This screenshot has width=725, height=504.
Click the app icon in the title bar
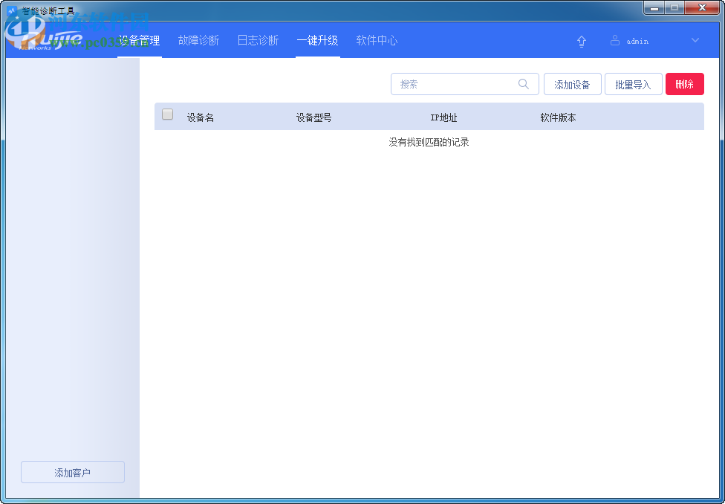click(11, 7)
